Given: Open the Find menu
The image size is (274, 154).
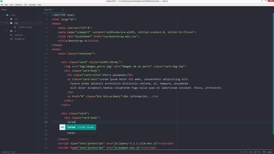Looking at the screenshot, I should point(26,5).
